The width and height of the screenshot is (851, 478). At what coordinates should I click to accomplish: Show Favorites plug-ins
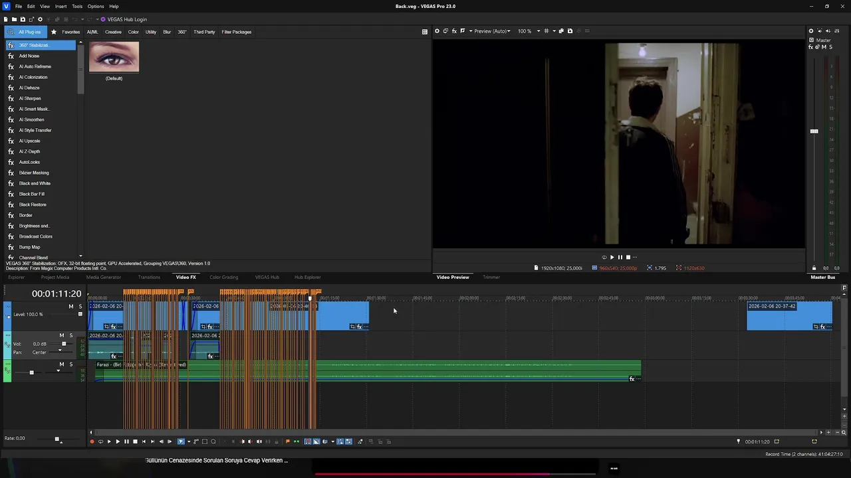point(66,32)
